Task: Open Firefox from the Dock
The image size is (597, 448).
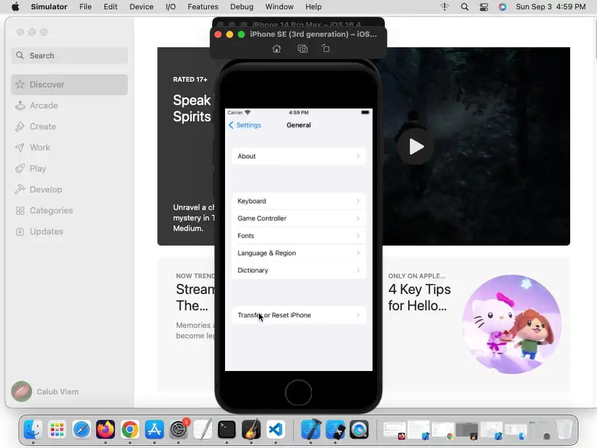Action: click(106, 430)
